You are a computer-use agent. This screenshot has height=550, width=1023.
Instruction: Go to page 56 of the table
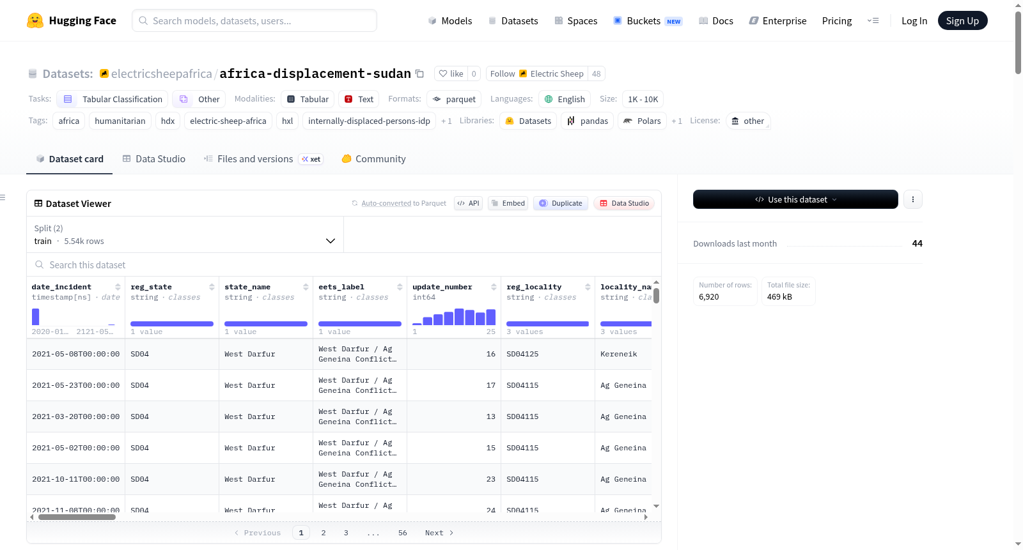point(403,533)
